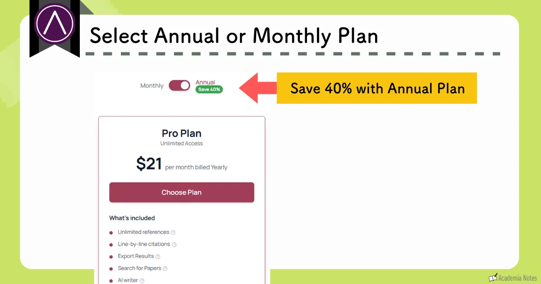Open help for Unlimited references

(x=173, y=232)
